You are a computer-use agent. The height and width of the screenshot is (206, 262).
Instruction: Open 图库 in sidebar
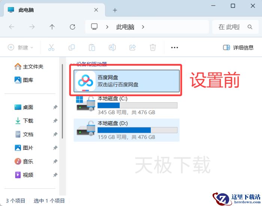click(x=24, y=80)
